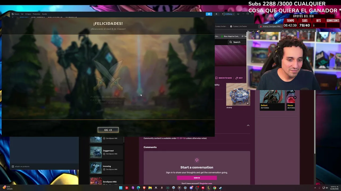Viewport: 341px width, 191px height.
Task: Enlarge Airstrip image via expand icon
Action: pos(248,103)
